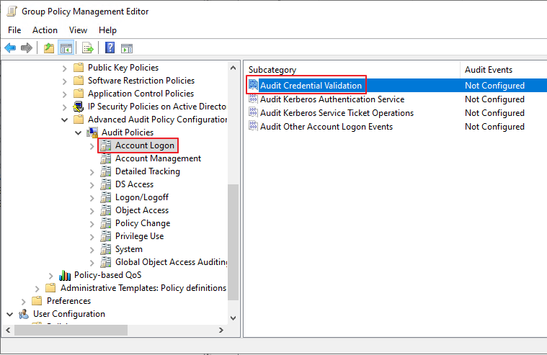Select Audit Credential Validation subcategory
Screen dimensions: 547x355
[x=311, y=86]
